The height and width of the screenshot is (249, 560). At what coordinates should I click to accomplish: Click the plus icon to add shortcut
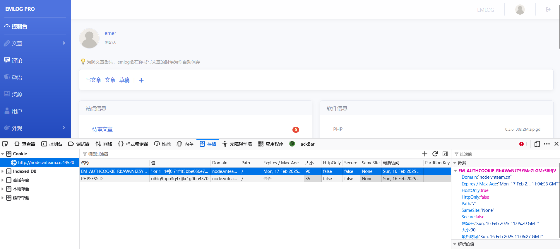[141, 80]
